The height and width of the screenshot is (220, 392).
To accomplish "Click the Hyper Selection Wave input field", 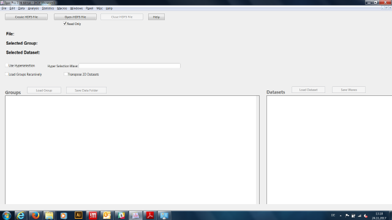I will click(x=129, y=65).
